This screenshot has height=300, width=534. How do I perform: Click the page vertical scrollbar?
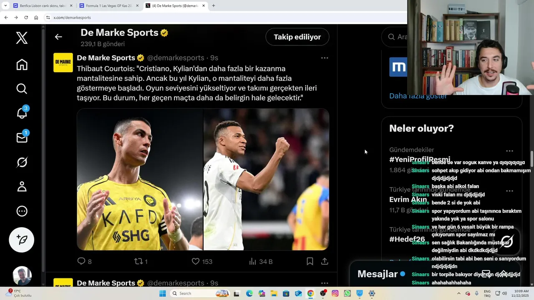(532, 158)
